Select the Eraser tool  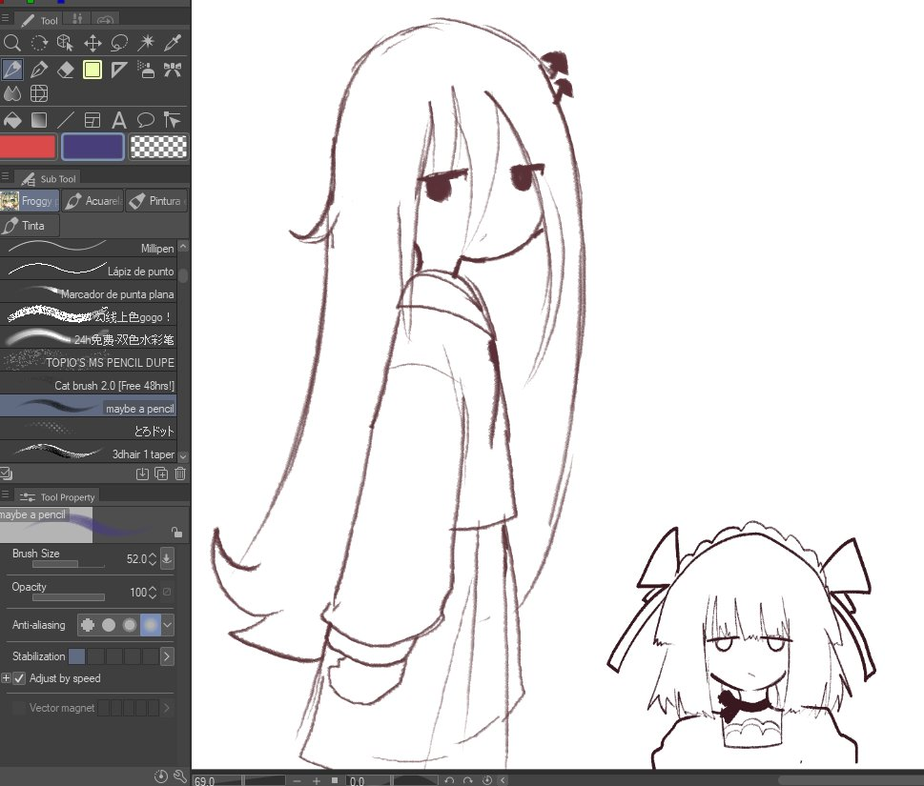tap(67, 69)
